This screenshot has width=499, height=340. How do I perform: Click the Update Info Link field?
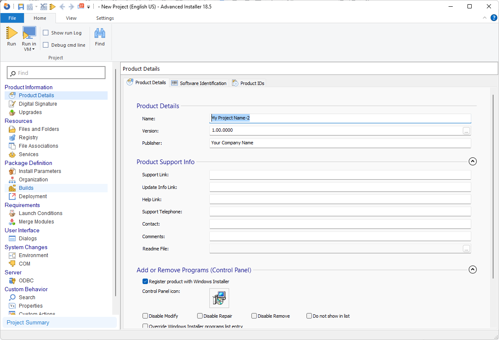coord(340,187)
